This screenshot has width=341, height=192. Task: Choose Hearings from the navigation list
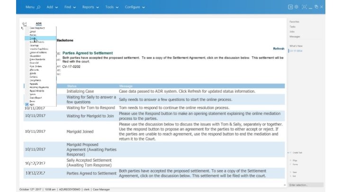pyautogui.click(x=34, y=46)
